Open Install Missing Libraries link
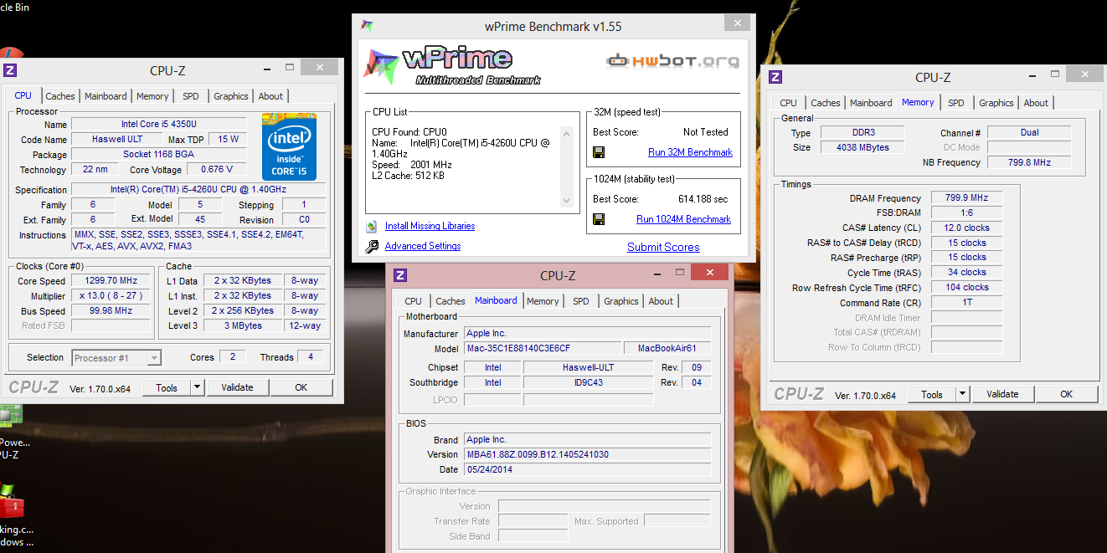Image resolution: width=1107 pixels, height=553 pixels. [430, 226]
